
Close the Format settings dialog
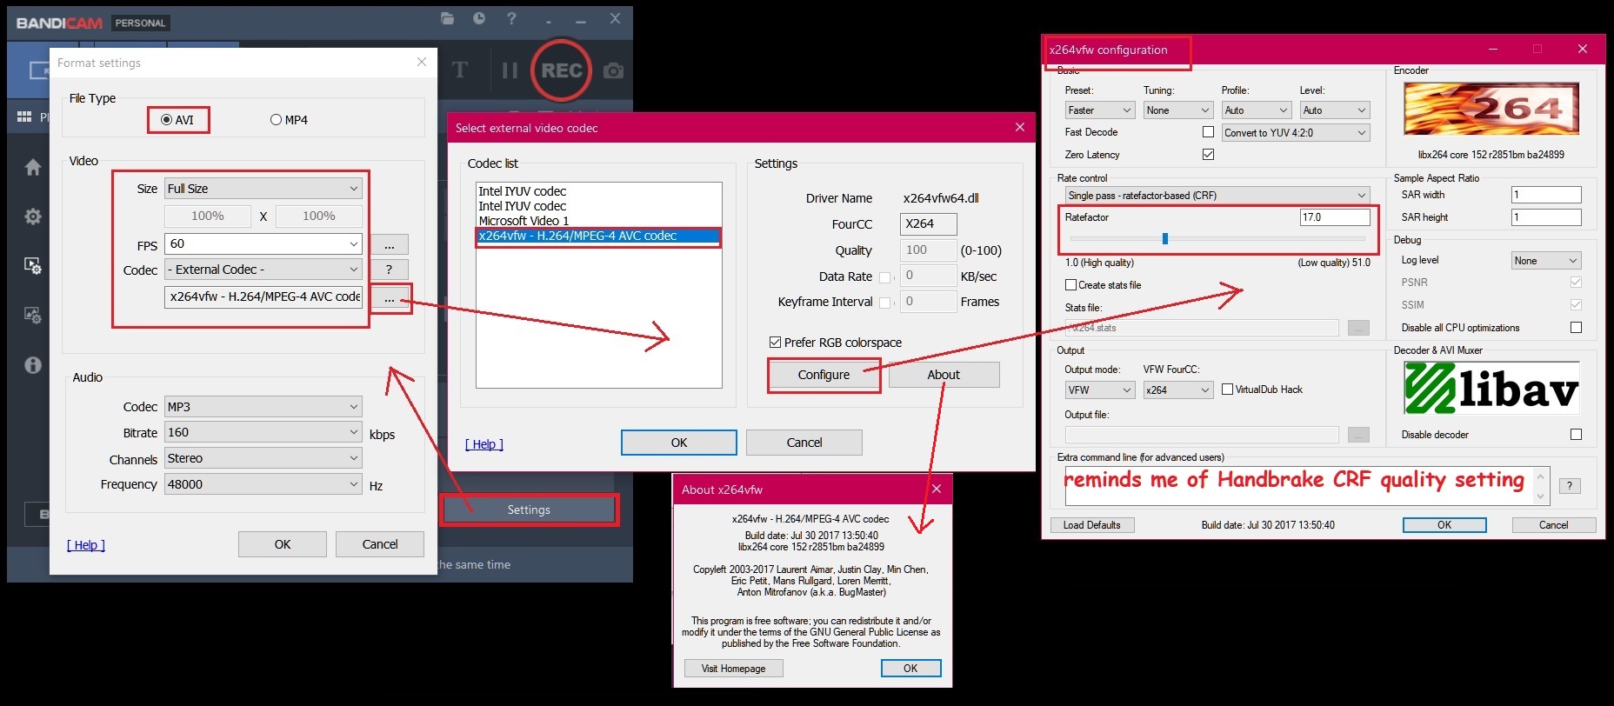422,62
